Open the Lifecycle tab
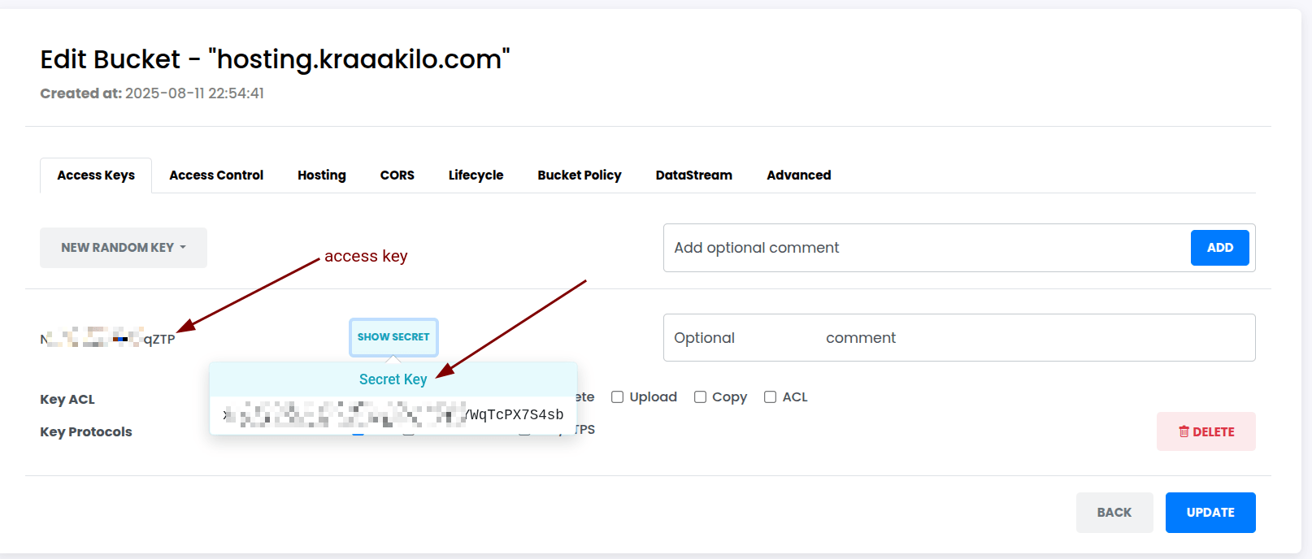Viewport: 1312px width, 559px height. (476, 175)
